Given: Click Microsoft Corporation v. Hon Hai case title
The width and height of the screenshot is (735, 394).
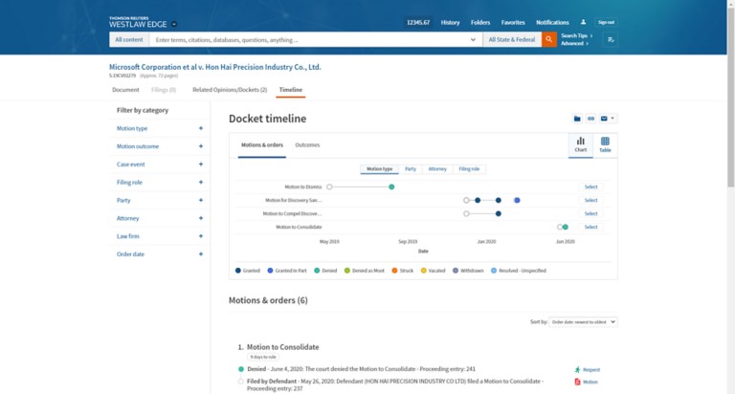Looking at the screenshot, I should point(215,67).
